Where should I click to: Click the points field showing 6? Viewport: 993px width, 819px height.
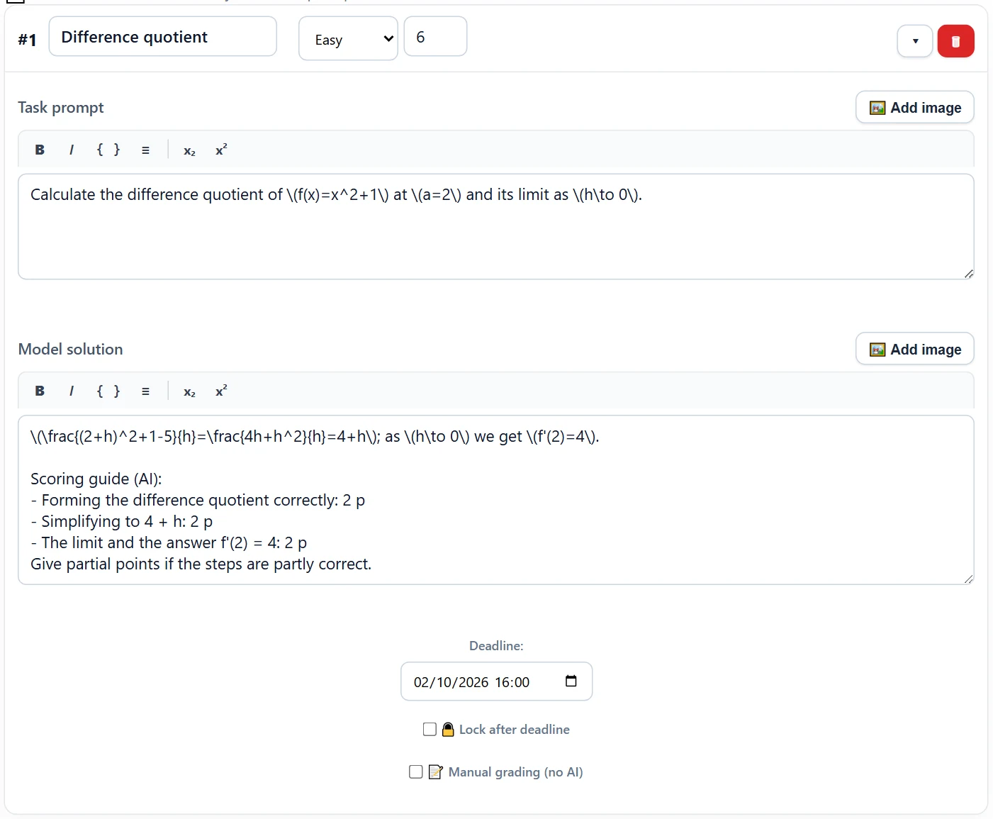point(435,37)
